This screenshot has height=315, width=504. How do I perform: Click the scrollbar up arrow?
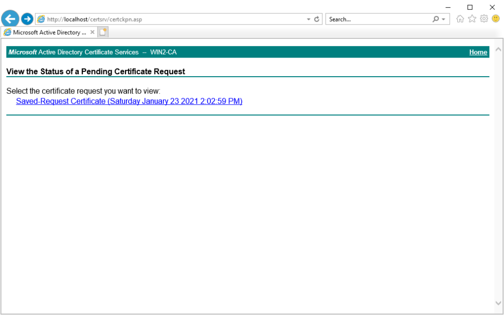coord(498,49)
